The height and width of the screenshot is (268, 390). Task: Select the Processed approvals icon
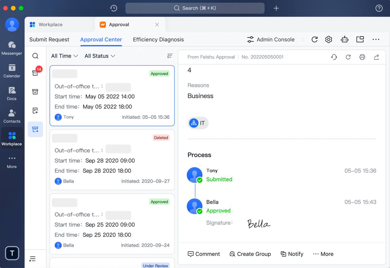35,91
